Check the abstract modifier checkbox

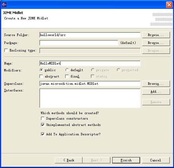[x=41, y=76]
